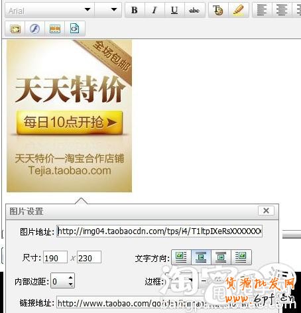The width and height of the screenshot is (301, 313).
Task: Center align the text
Action: (282, 10)
